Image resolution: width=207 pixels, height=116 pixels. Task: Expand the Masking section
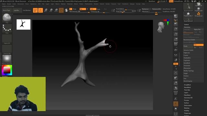click(187, 108)
